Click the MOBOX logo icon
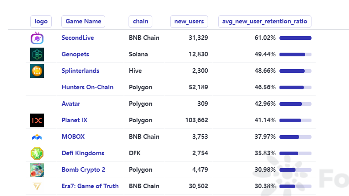The image size is (349, 196). 37,137
